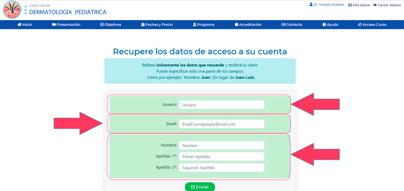The height and width of the screenshot is (191, 404).
Task: Focus the Usuario input field
Action: click(222, 105)
